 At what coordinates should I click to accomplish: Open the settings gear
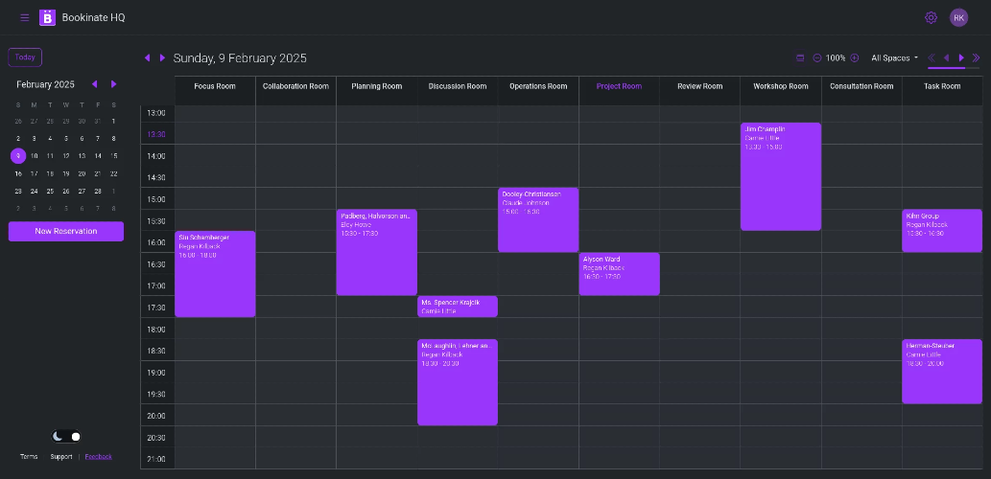(x=931, y=17)
